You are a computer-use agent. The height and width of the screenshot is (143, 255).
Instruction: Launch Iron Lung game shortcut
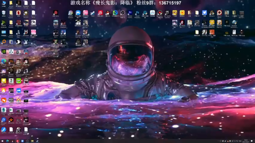pos(204,33)
